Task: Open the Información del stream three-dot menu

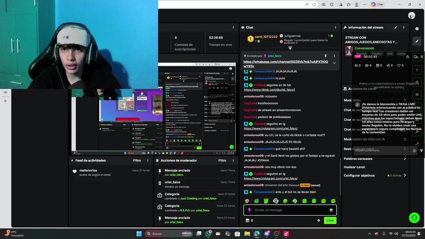Action: 404,28
